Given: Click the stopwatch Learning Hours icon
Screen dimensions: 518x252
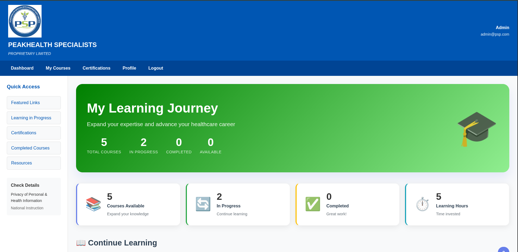Looking at the screenshot, I should (x=422, y=204).
